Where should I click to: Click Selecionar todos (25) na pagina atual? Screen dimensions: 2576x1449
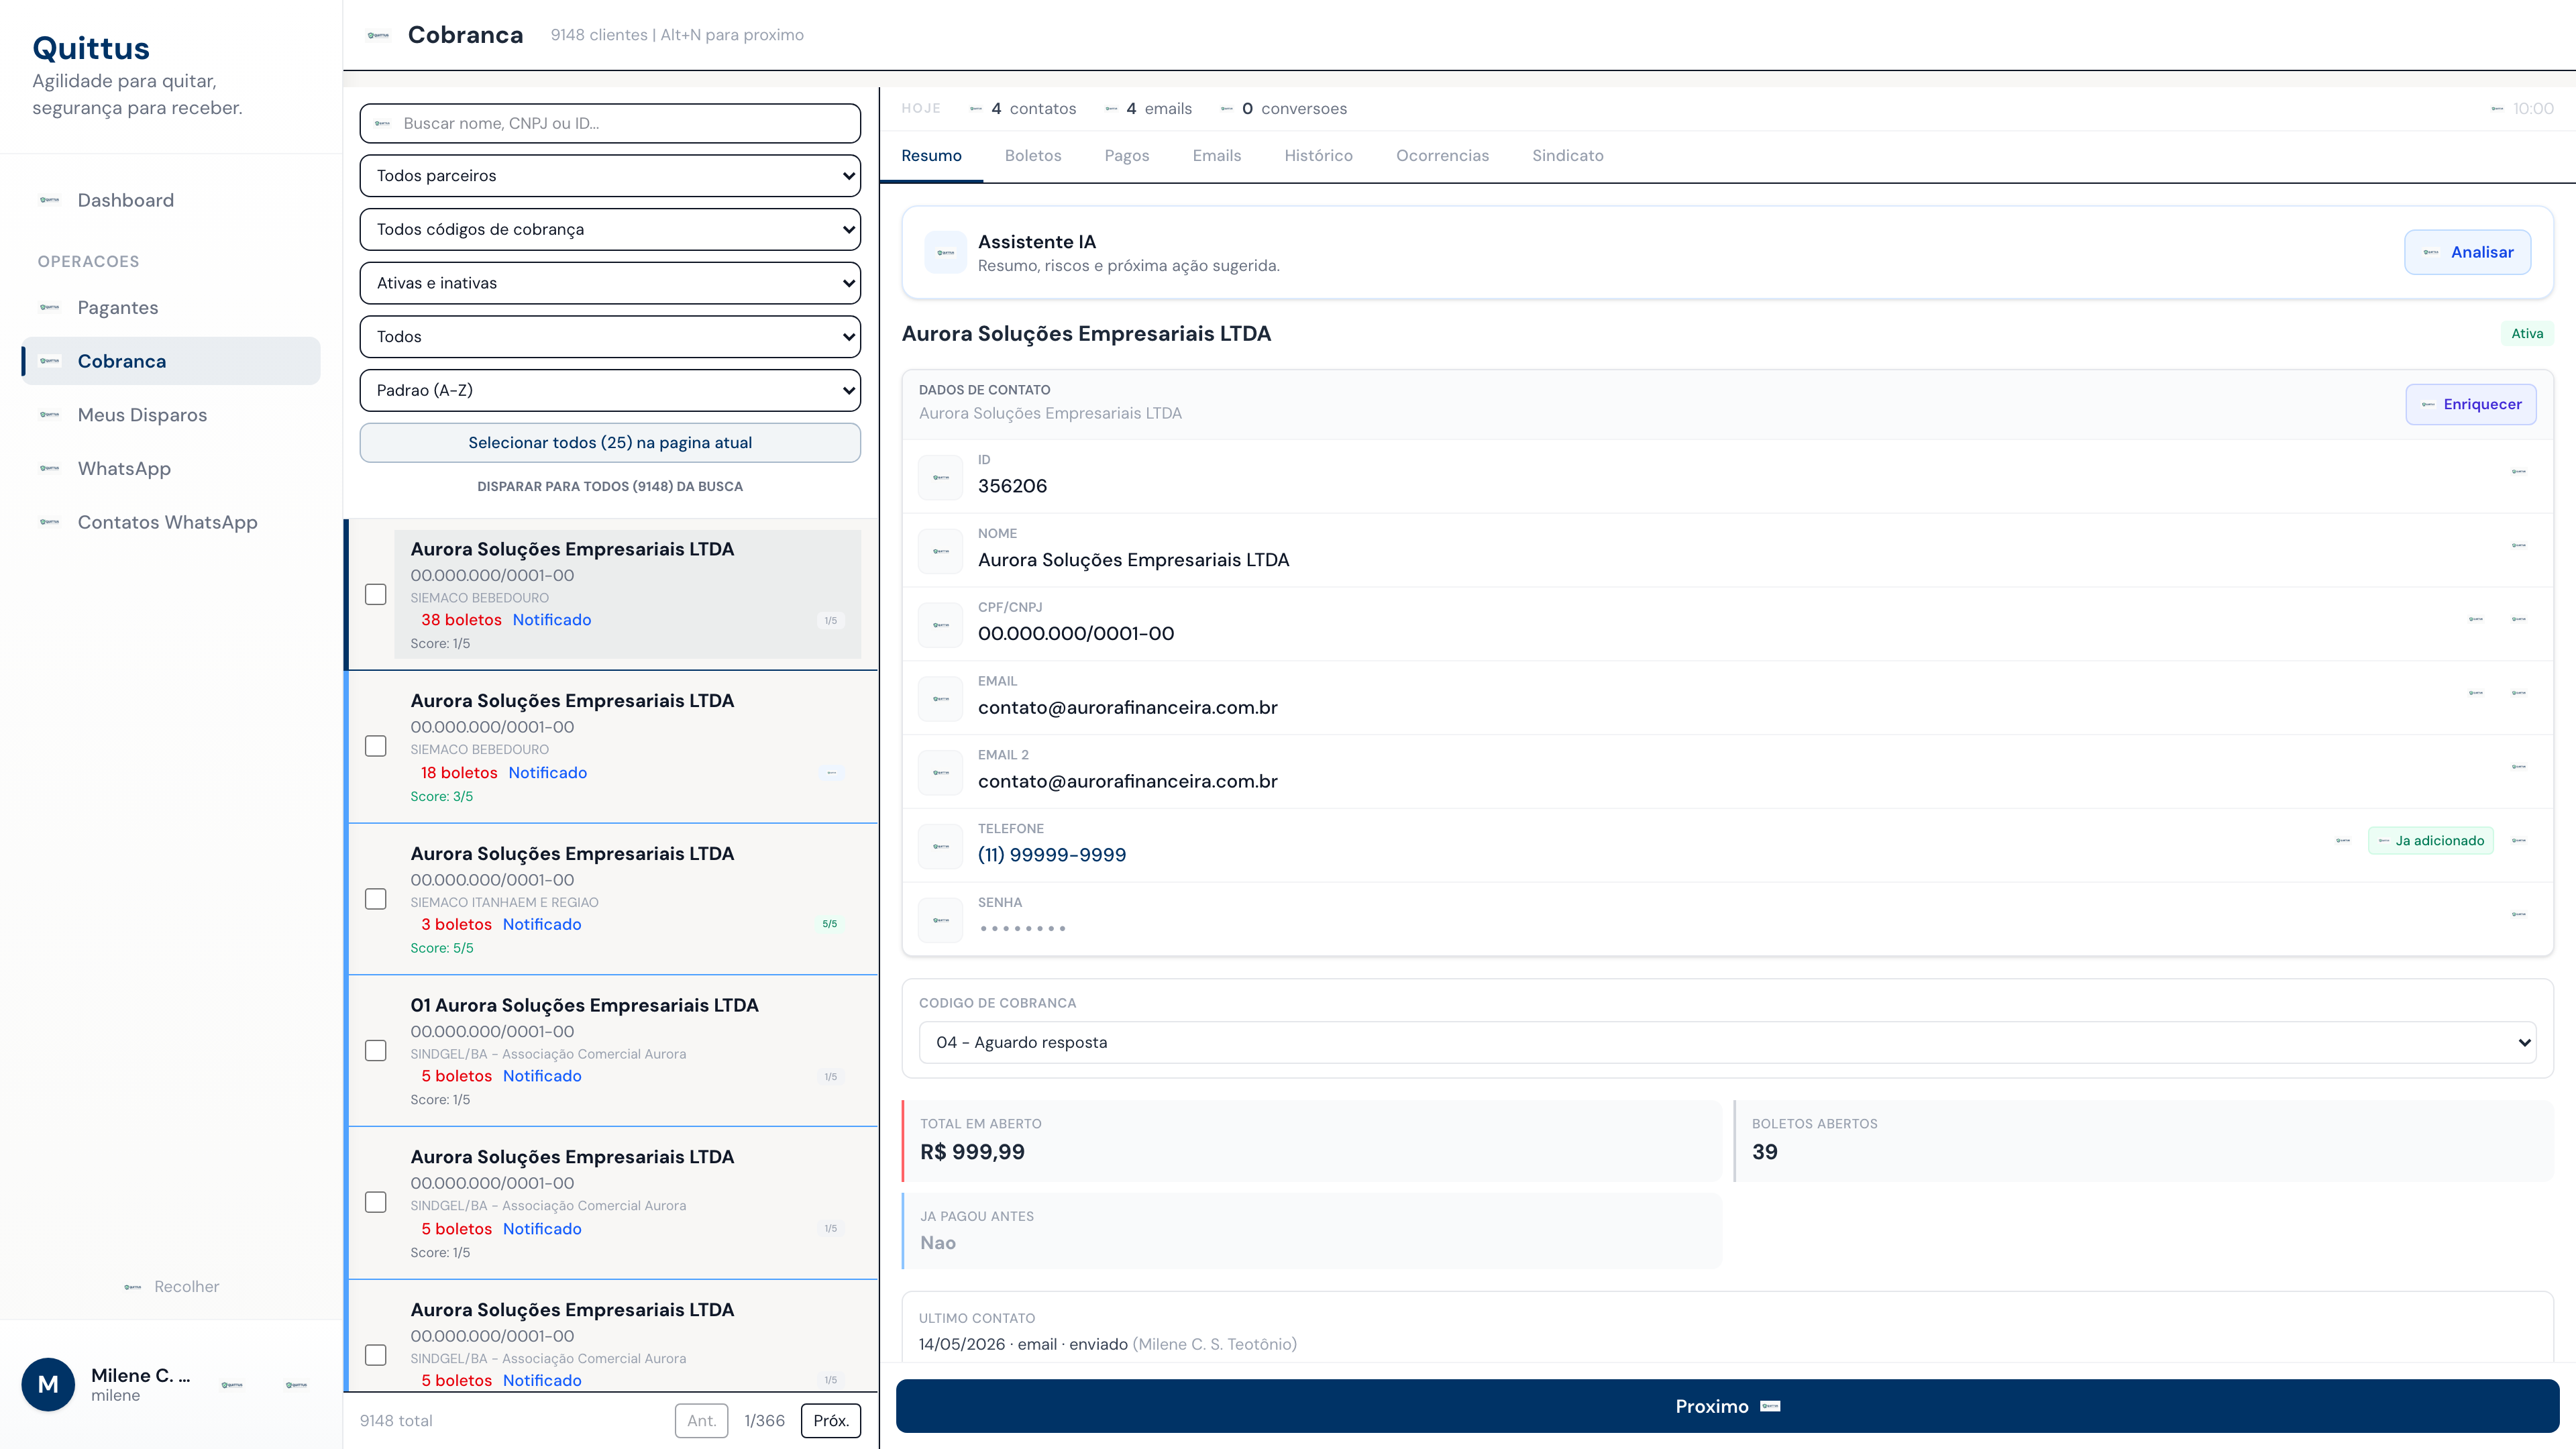tap(610, 443)
